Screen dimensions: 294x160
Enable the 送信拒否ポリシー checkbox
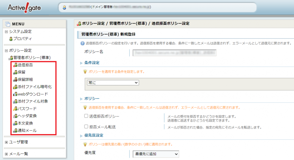pos(86,116)
